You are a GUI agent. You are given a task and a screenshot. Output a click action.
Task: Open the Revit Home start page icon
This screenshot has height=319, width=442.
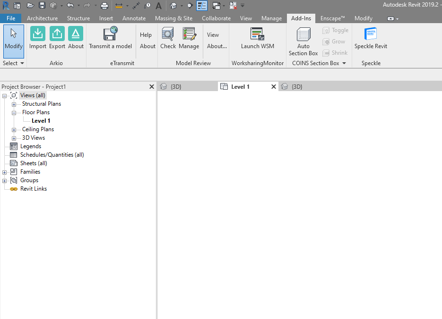coord(17,5)
